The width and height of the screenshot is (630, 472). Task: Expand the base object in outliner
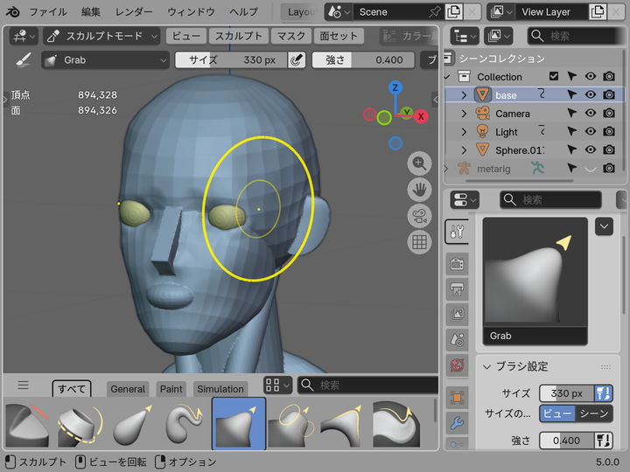pyautogui.click(x=464, y=95)
